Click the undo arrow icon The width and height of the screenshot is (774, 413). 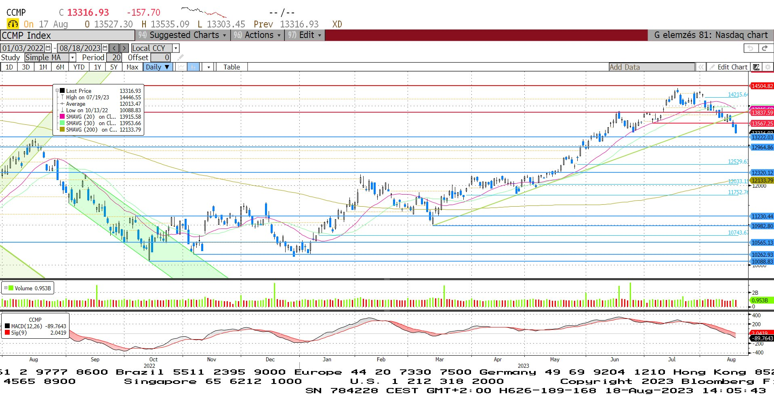point(751,48)
